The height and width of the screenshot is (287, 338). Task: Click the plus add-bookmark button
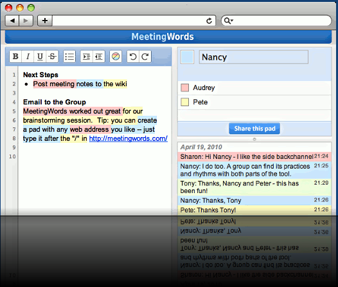tap(45, 21)
